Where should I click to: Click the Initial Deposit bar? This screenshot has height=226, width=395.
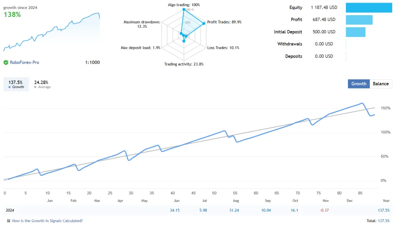pos(355,32)
